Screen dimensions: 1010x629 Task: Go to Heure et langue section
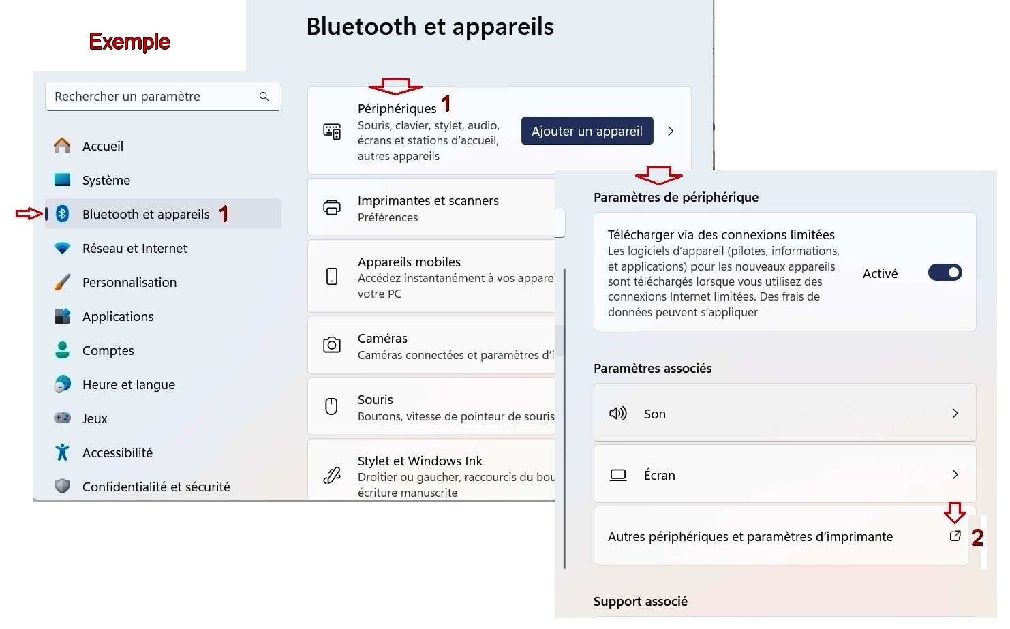coord(129,384)
